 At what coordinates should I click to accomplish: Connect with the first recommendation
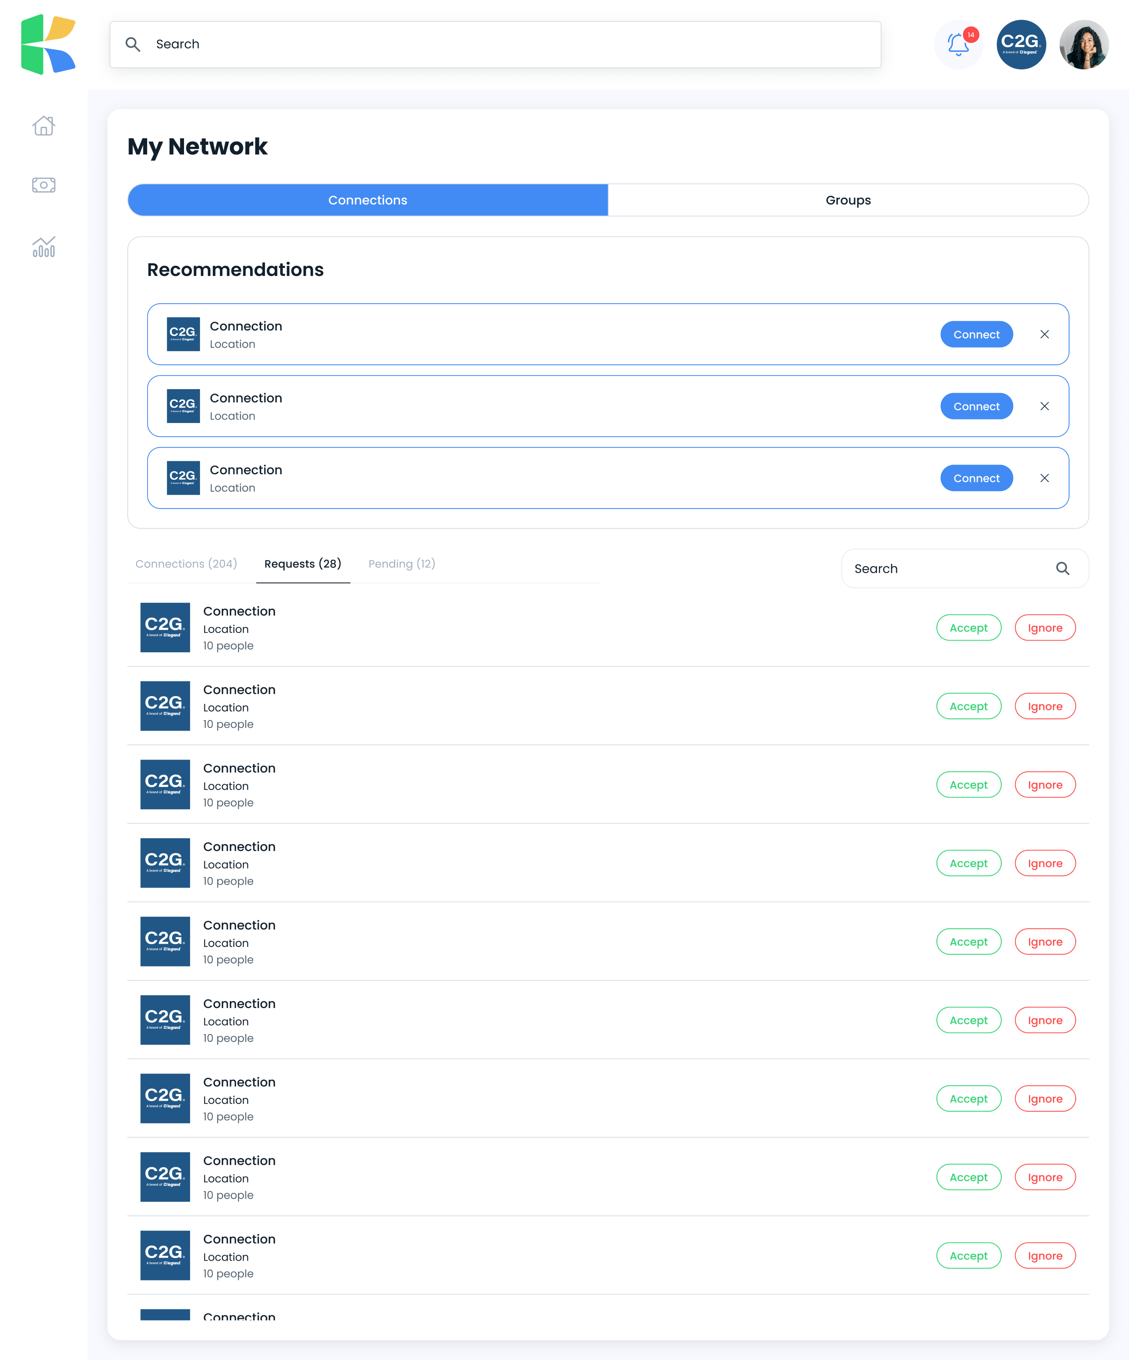click(976, 334)
